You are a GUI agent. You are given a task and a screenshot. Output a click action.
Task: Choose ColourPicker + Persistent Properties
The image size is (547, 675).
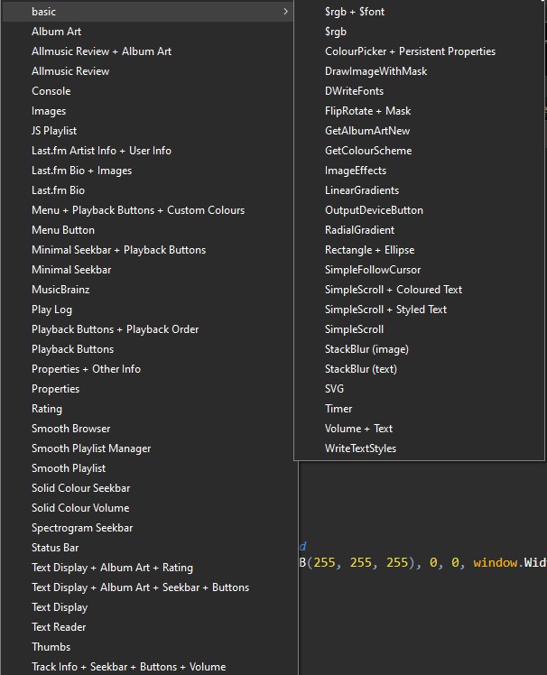[410, 51]
